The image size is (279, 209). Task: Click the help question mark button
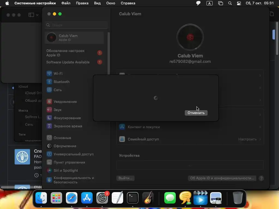(x=261, y=178)
